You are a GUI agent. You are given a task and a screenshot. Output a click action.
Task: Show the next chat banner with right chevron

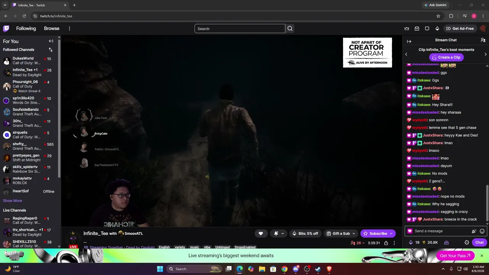(486, 54)
